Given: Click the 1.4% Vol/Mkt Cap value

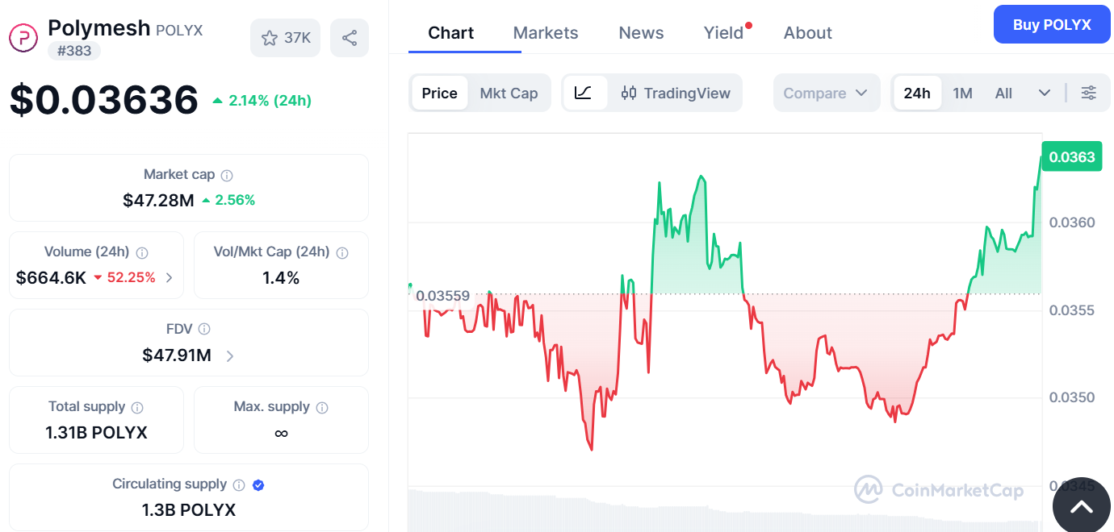Looking at the screenshot, I should pos(281,278).
